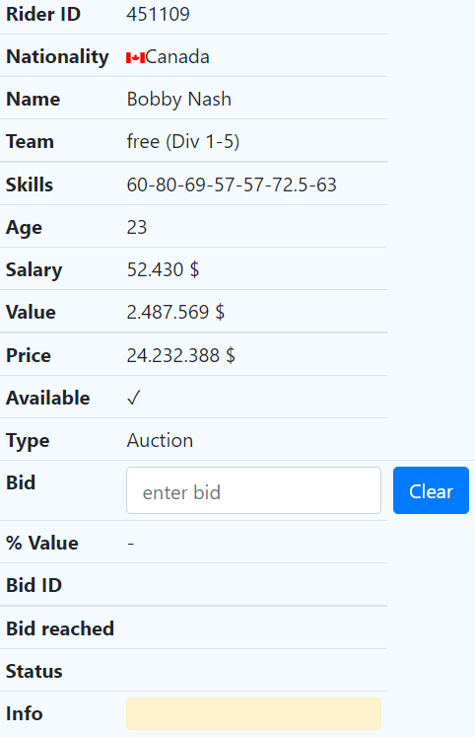Click the yellow Info box

click(x=253, y=713)
